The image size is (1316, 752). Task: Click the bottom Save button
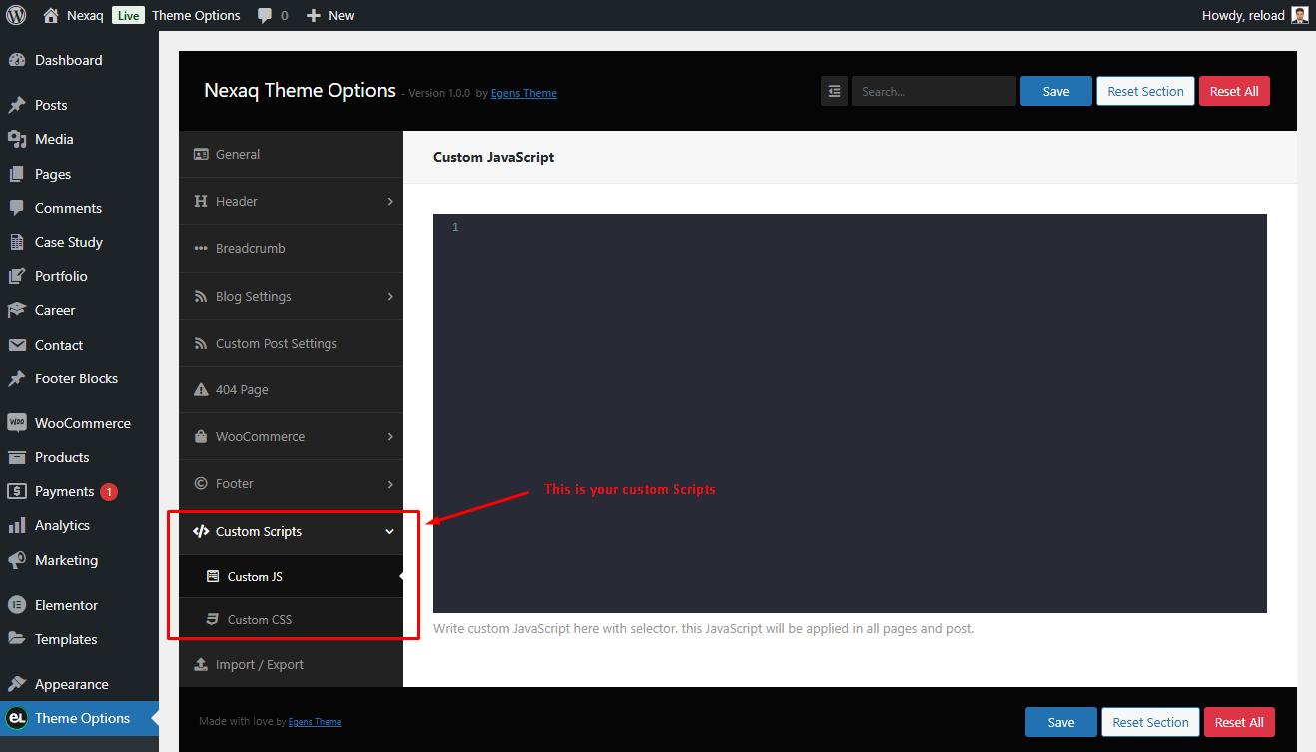[1061, 722]
